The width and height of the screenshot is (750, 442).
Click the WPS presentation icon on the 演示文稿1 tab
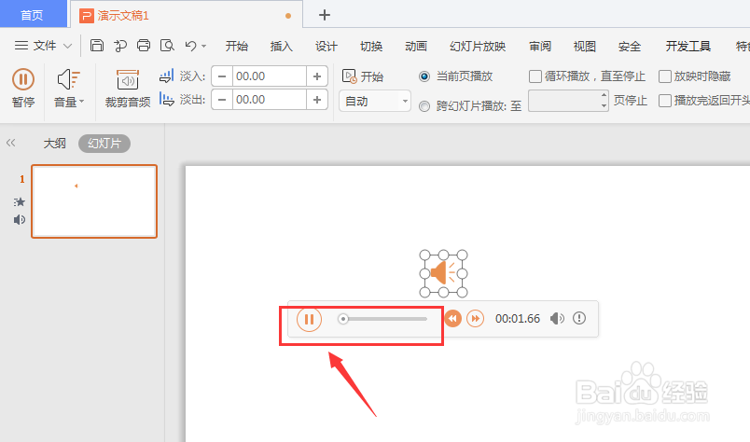(87, 16)
